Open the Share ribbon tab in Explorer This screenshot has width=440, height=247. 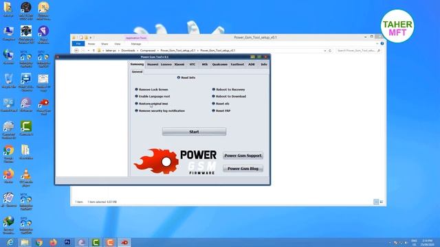point(104,44)
